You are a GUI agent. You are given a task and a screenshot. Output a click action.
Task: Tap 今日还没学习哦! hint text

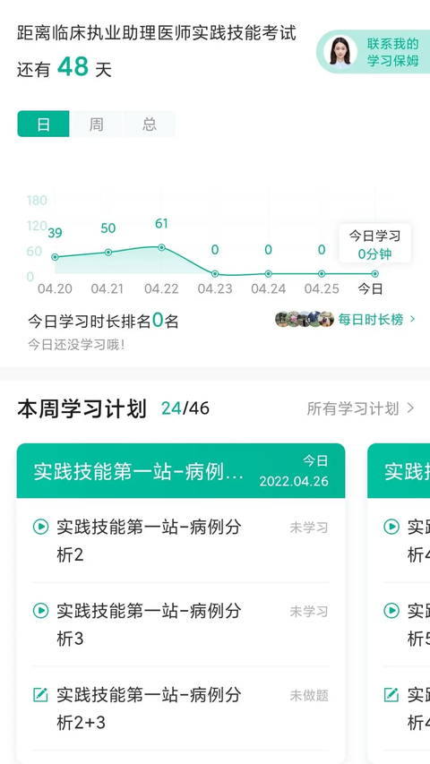click(x=76, y=345)
